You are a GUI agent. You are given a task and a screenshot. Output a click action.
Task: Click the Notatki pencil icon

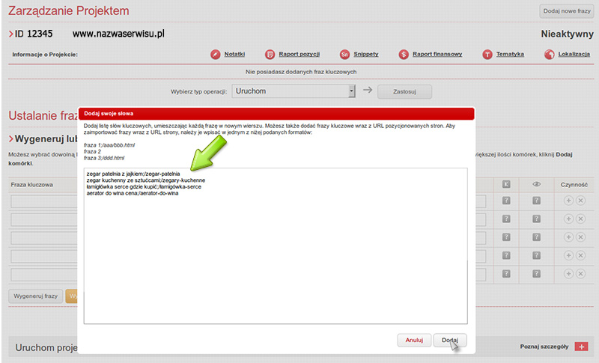pos(216,55)
